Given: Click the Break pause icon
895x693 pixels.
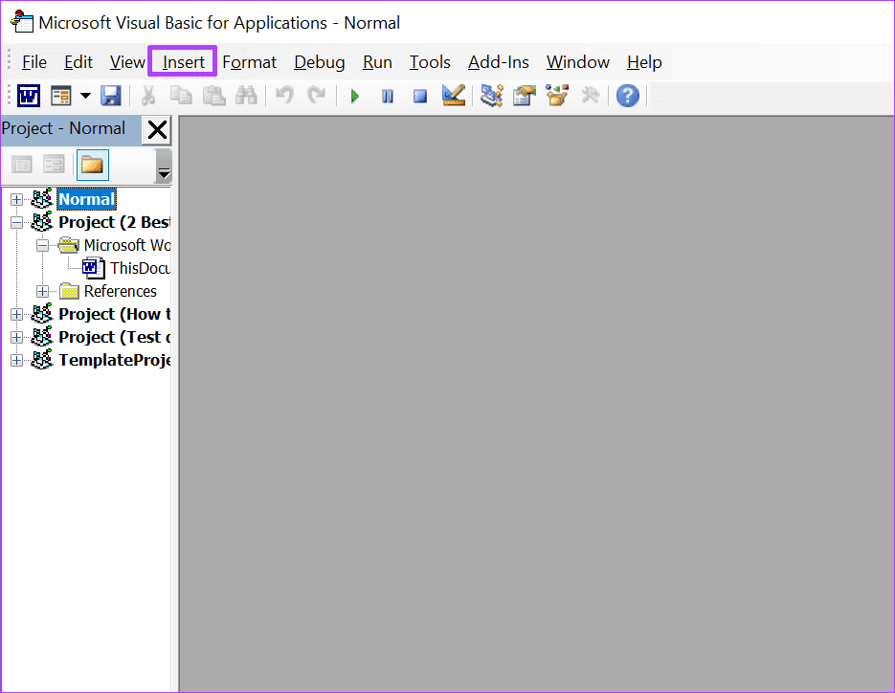Looking at the screenshot, I should click(x=388, y=96).
